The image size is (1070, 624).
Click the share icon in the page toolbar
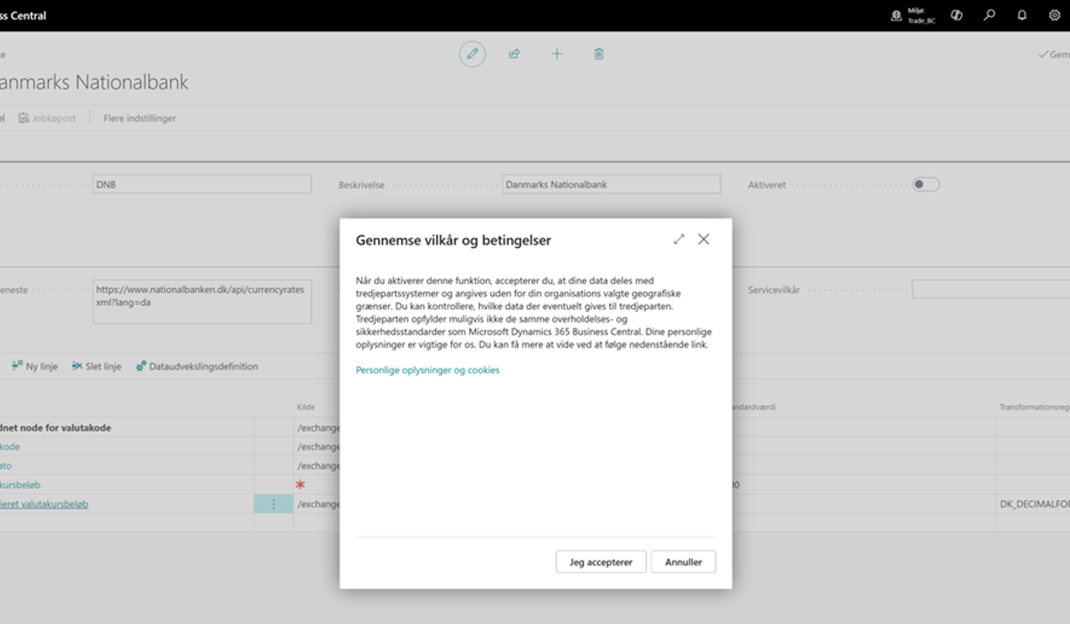[x=514, y=53]
